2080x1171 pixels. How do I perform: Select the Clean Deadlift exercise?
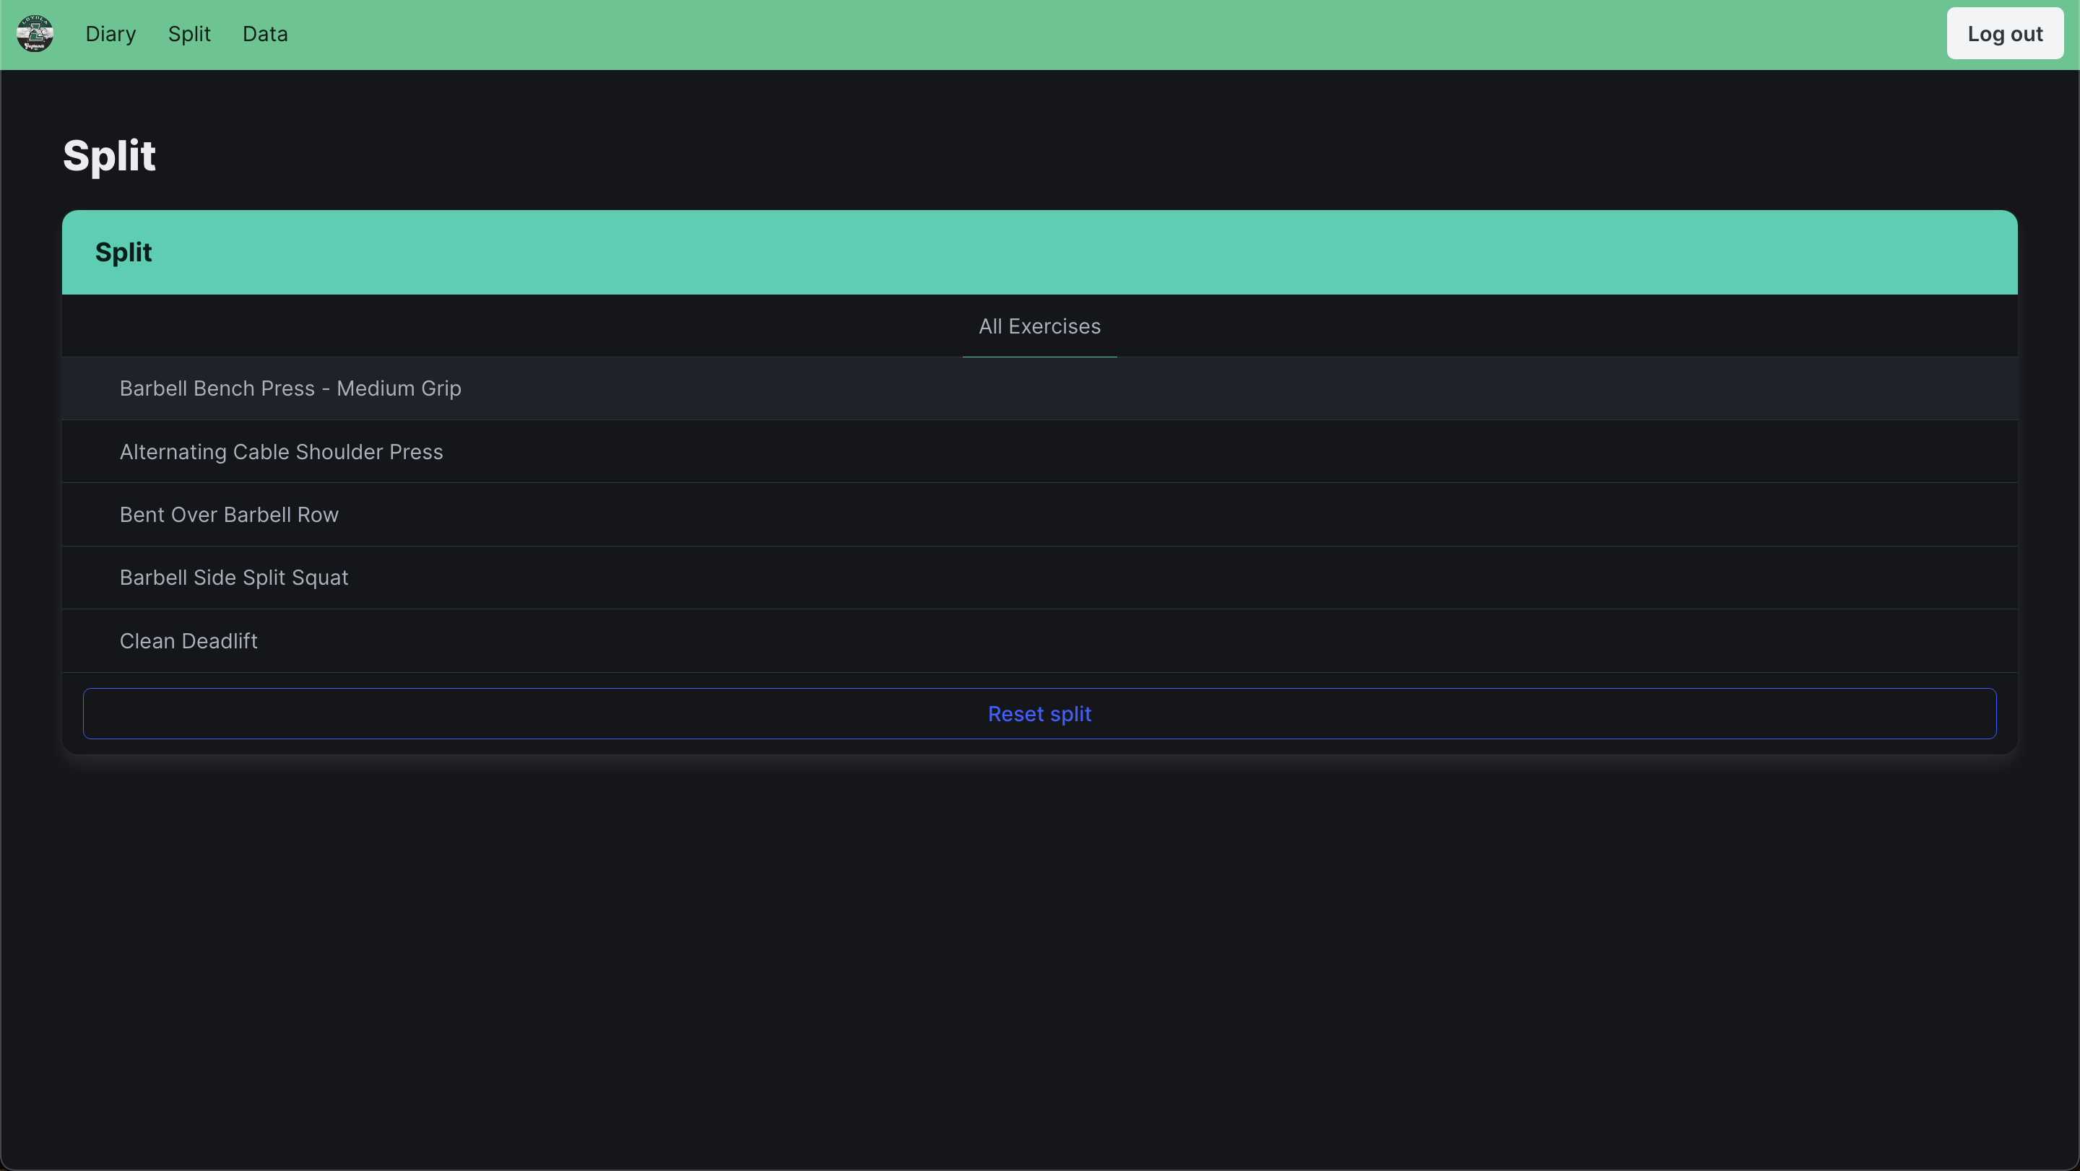click(x=188, y=641)
